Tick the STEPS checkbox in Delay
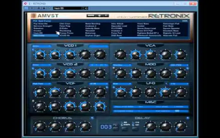Screen dimensions: 220x138 (122, 125)
